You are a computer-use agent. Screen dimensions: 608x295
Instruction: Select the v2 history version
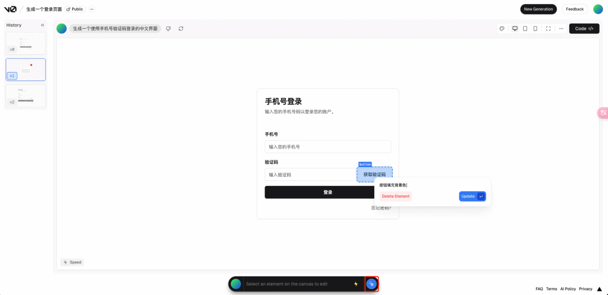(x=26, y=96)
